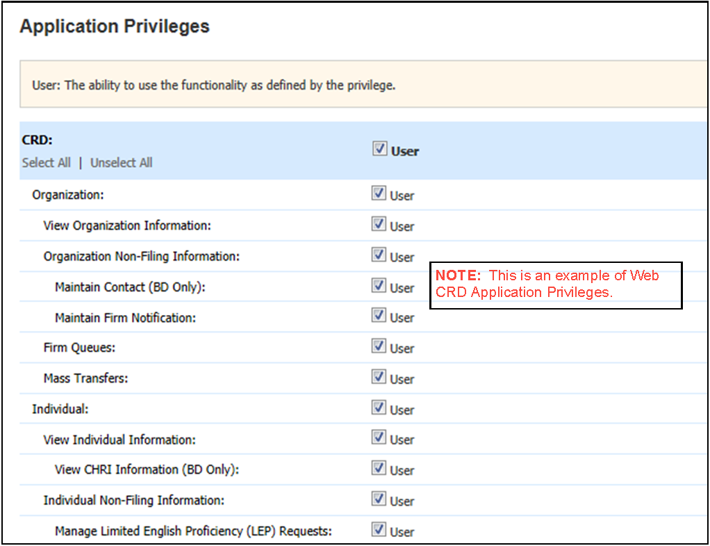Click the Unselect All link

[x=122, y=163]
